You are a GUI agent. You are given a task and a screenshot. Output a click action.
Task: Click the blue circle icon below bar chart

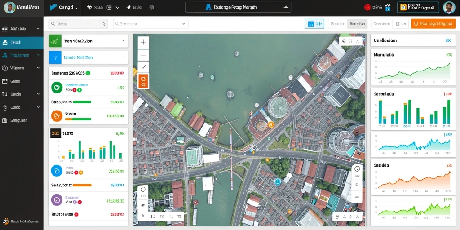pyautogui.click(x=57, y=171)
